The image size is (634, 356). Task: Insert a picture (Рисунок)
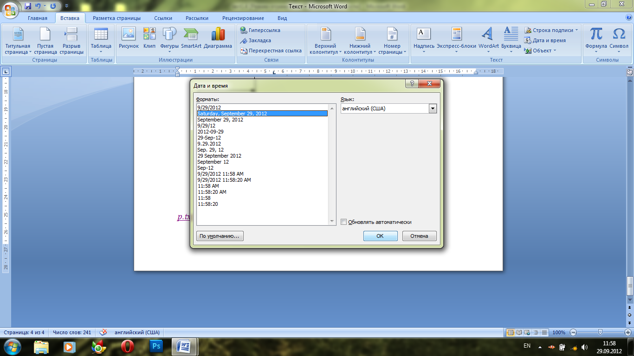pos(129,38)
